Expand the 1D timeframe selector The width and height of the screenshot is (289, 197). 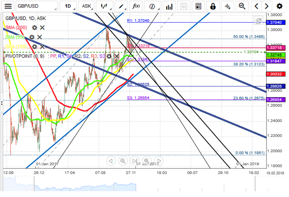tap(69, 6)
